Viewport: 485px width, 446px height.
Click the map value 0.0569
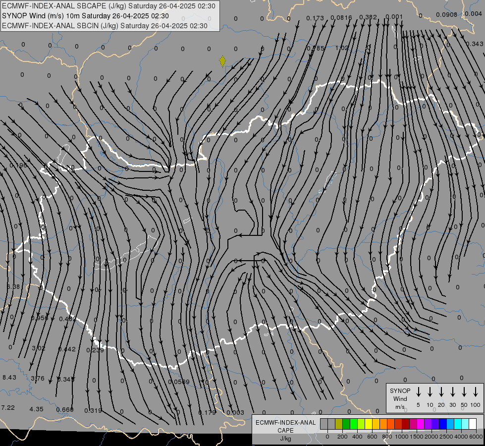click(179, 382)
